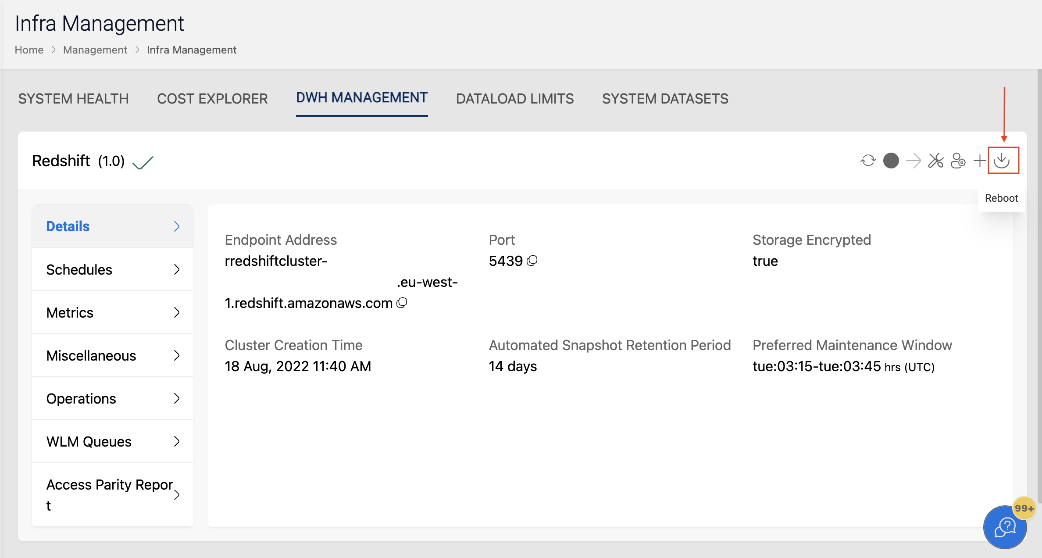Select Details in the side menu

coord(113,226)
